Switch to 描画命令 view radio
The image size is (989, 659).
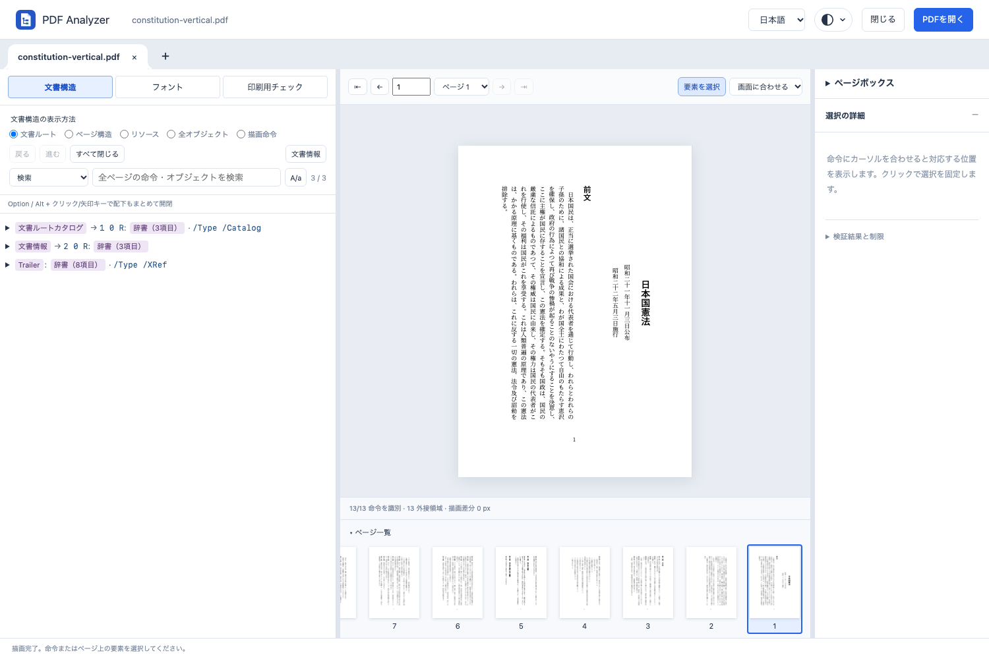241,134
